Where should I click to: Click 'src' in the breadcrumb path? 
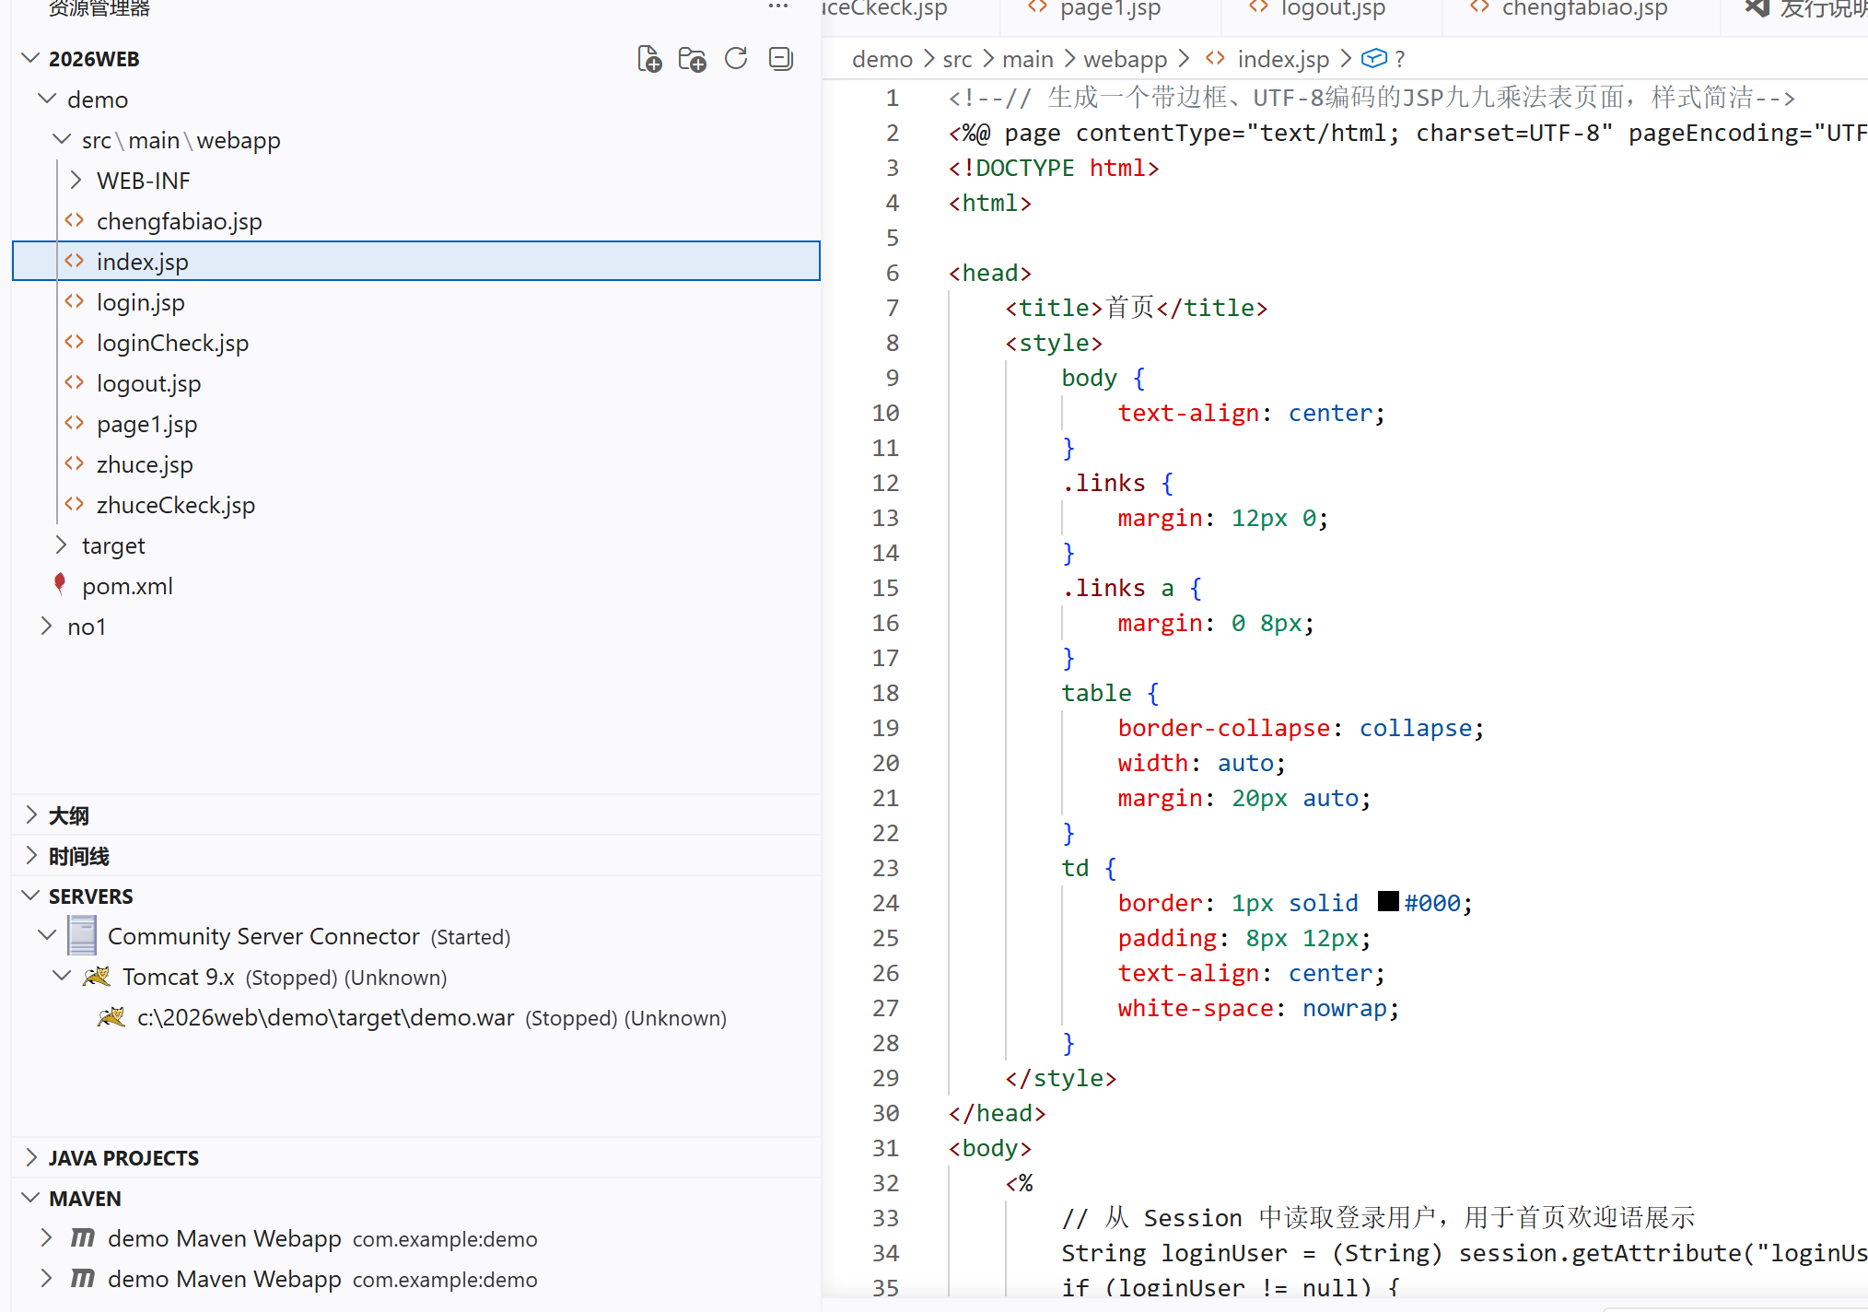[957, 60]
